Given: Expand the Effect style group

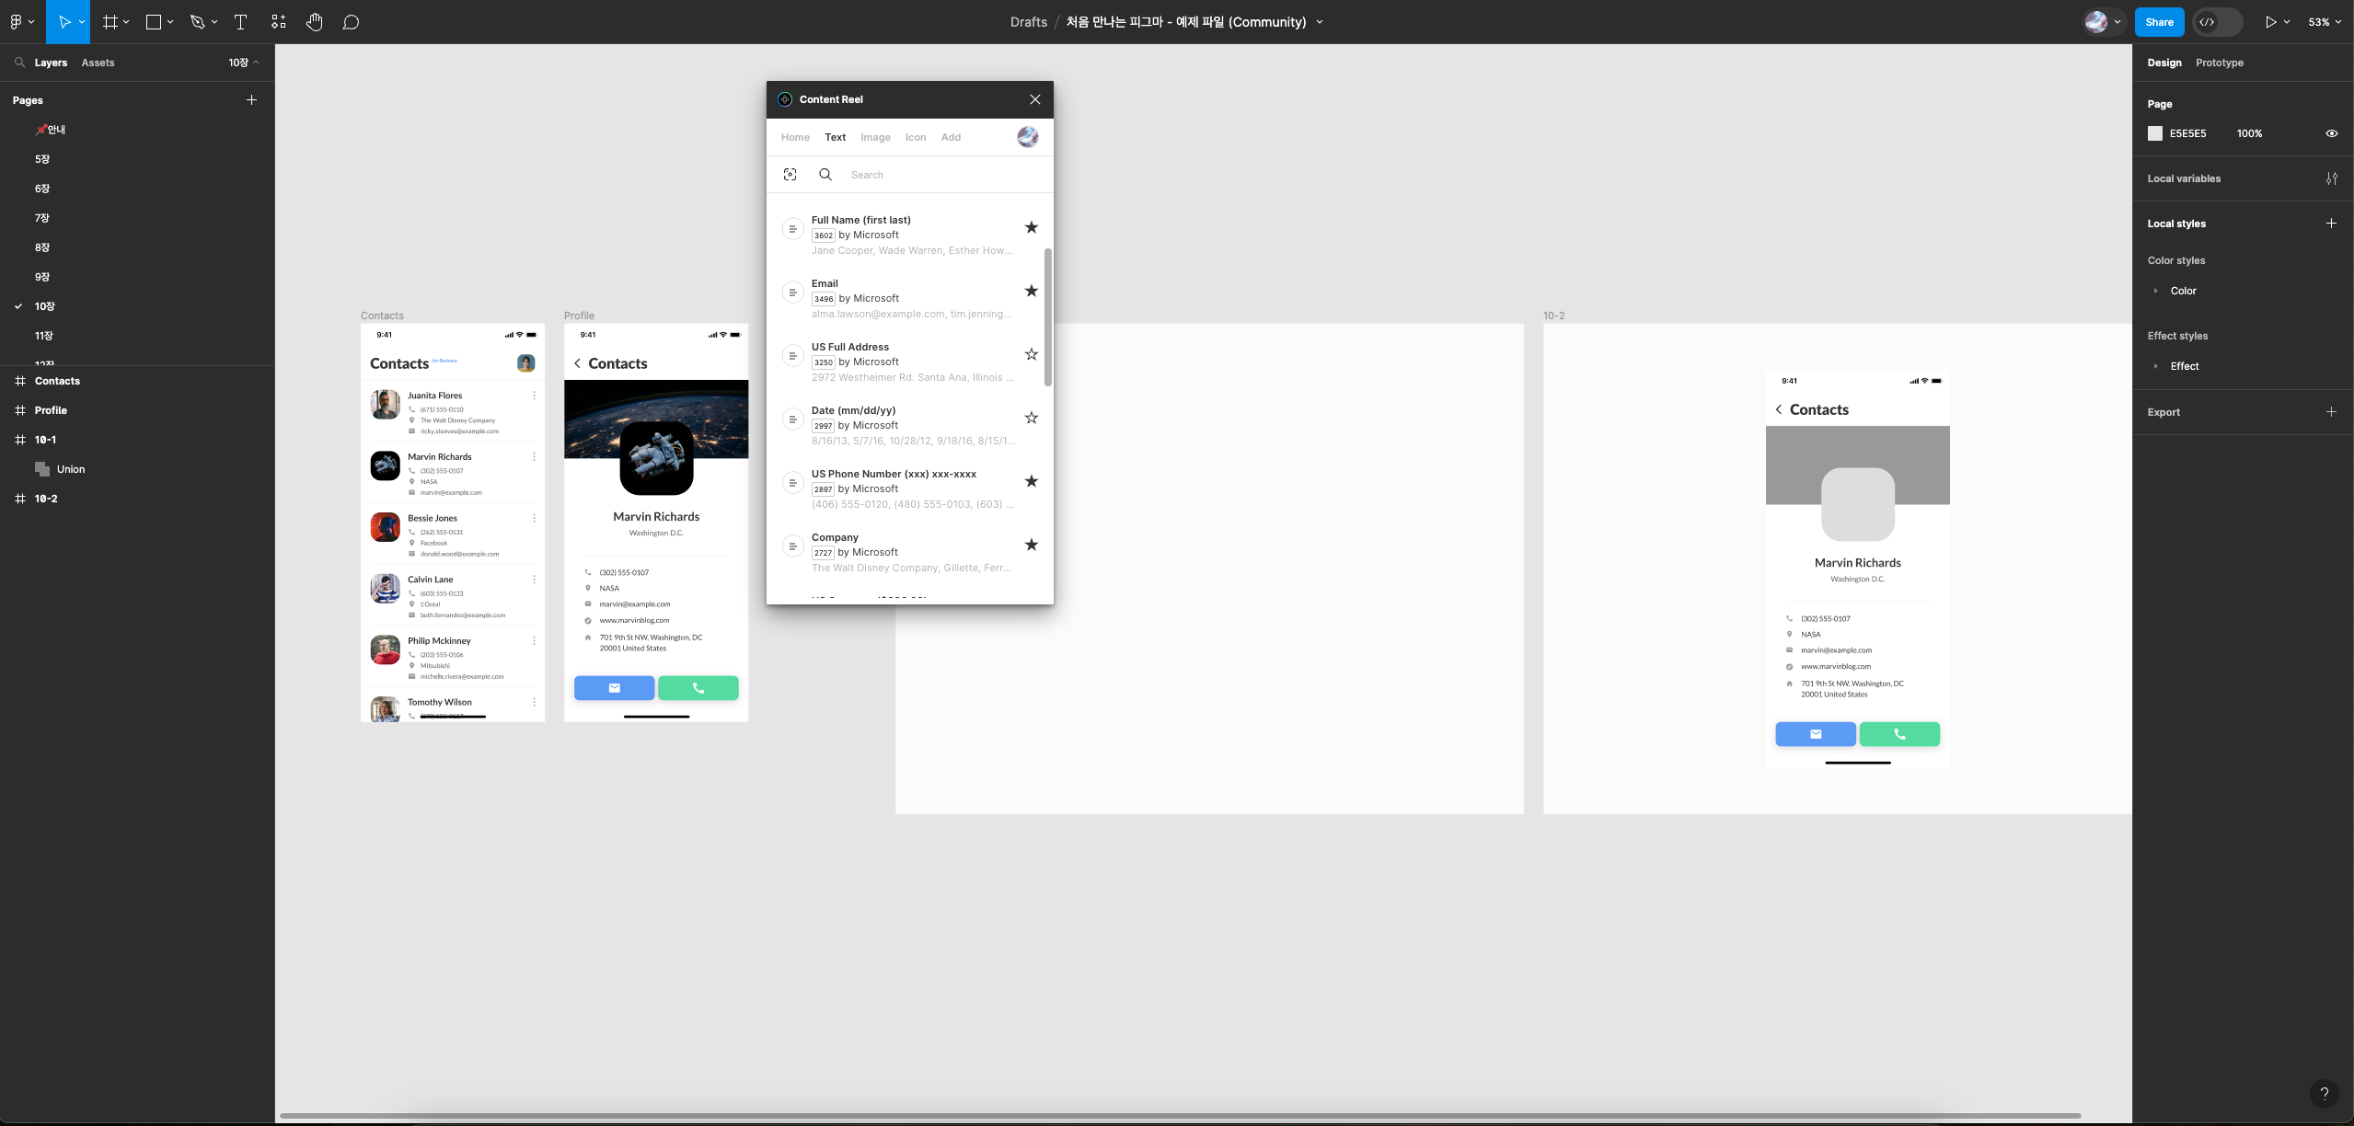Looking at the screenshot, I should tap(2155, 366).
